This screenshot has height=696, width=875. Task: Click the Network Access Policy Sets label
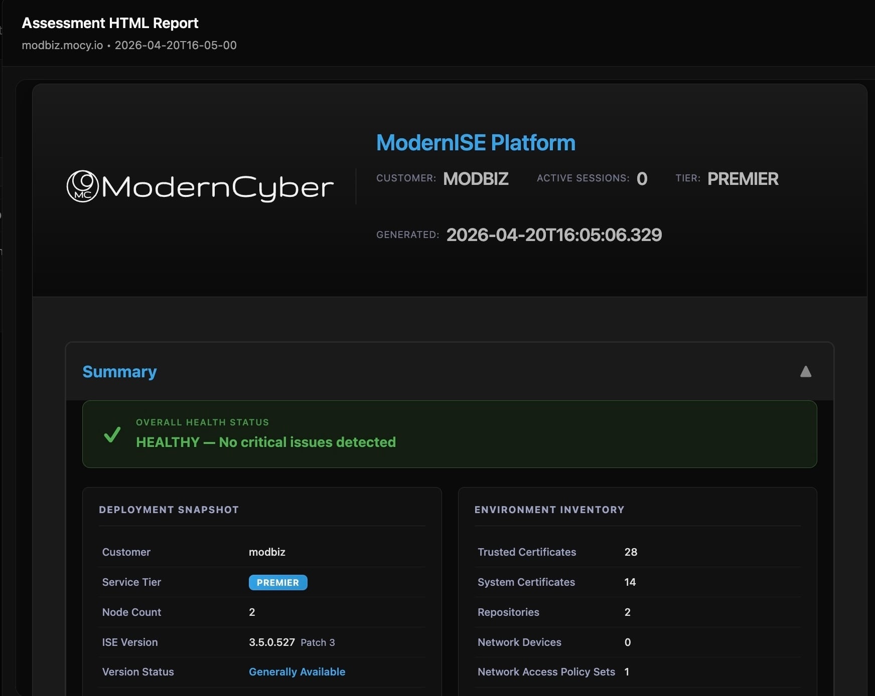[x=546, y=671]
